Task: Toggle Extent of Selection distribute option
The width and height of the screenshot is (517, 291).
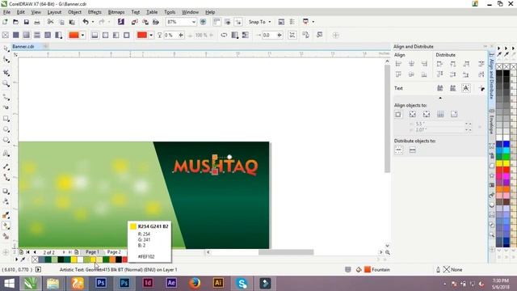Action: pos(398,150)
